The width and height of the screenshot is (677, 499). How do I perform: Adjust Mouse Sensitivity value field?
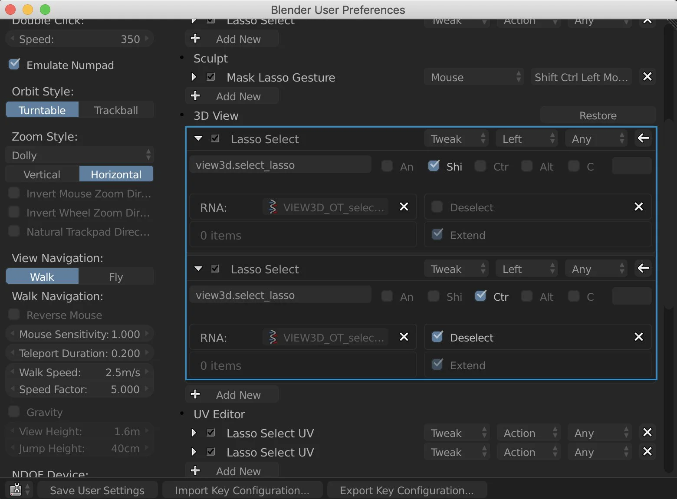coord(80,334)
